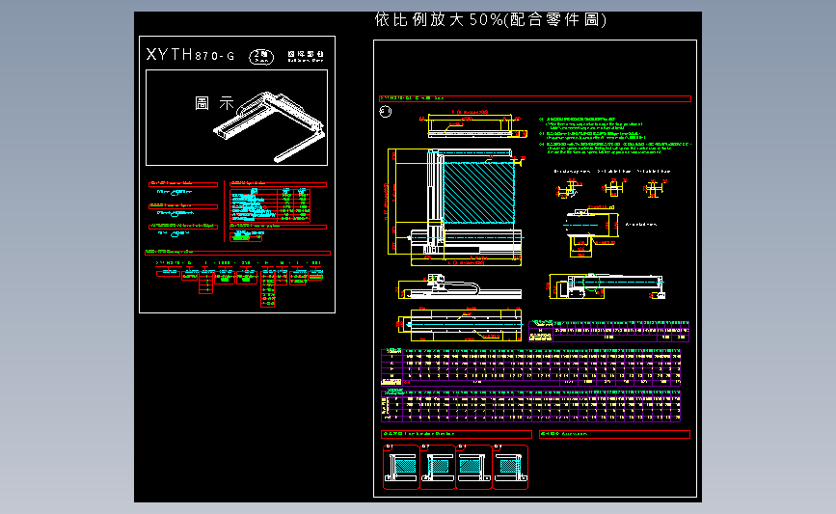Viewport: 836px width, 514px height.
Task: Select the third combination diagram thumbnail
Action: click(474, 467)
